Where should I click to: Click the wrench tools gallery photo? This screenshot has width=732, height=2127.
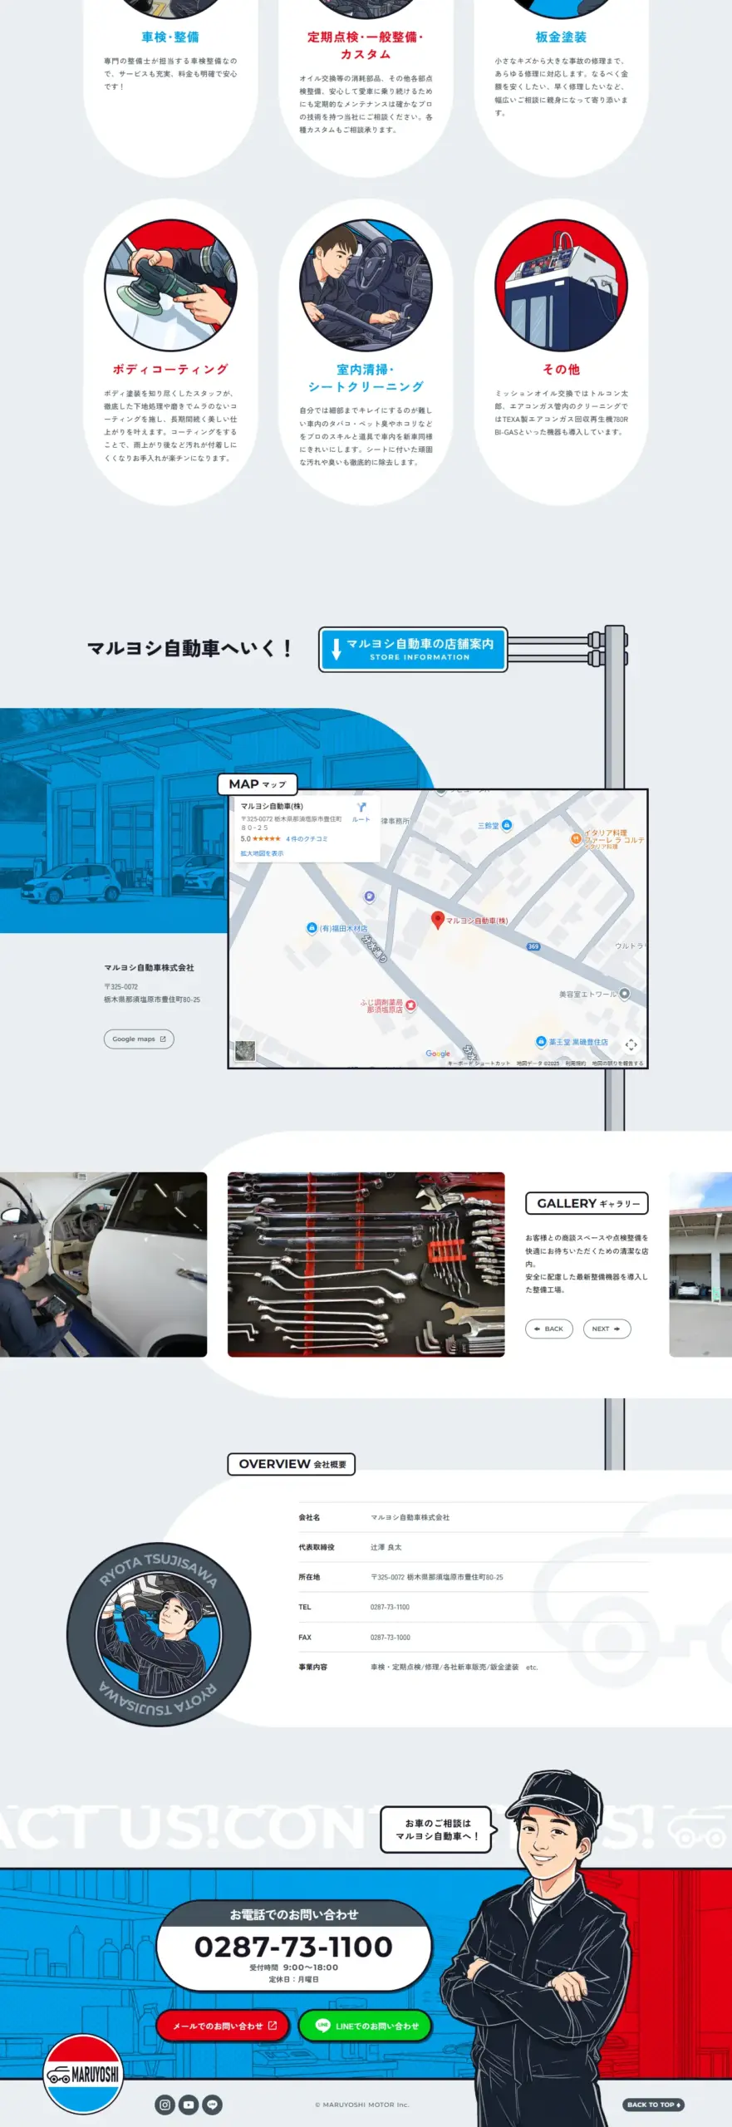(x=366, y=1264)
